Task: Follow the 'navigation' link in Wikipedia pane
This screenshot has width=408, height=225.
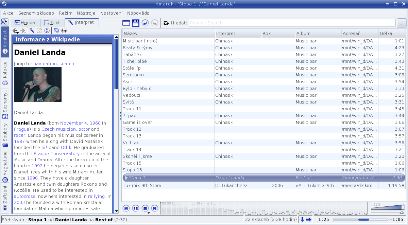Action: click(45, 63)
